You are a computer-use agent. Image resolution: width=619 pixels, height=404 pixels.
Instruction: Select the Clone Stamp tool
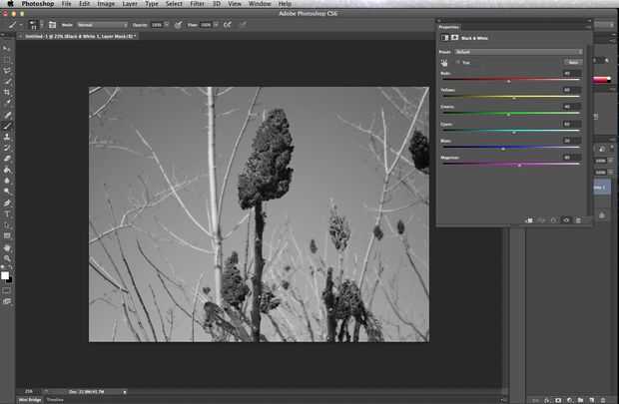(7, 137)
